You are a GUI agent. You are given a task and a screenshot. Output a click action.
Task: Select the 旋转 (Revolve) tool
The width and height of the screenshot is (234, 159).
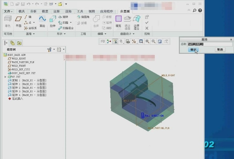point(63,17)
